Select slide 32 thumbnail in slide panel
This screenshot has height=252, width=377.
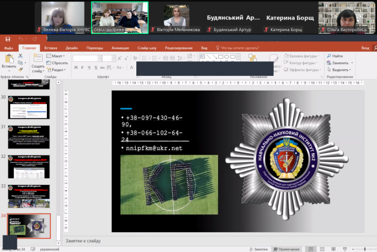click(29, 167)
